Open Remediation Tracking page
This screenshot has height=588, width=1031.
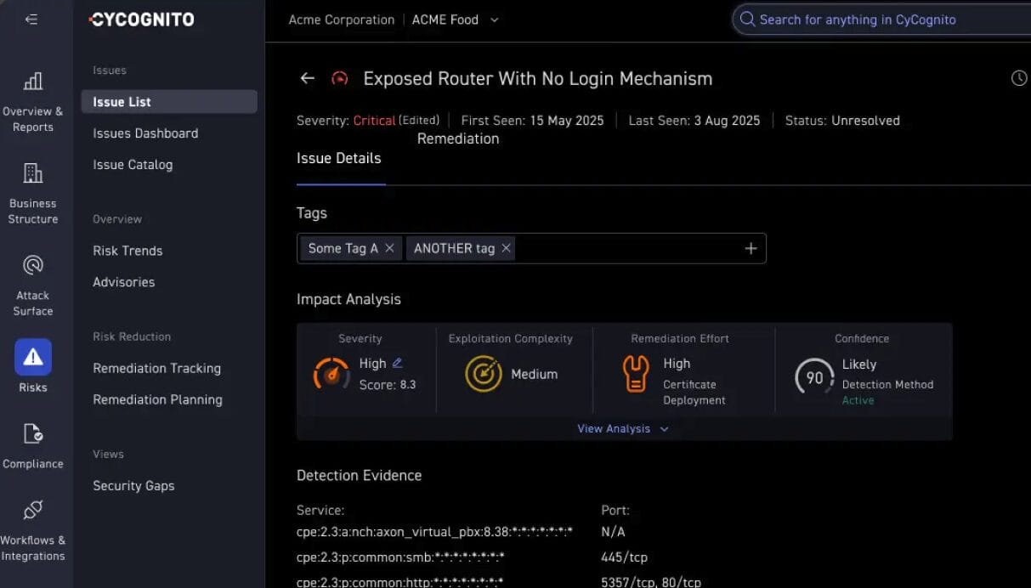(156, 368)
